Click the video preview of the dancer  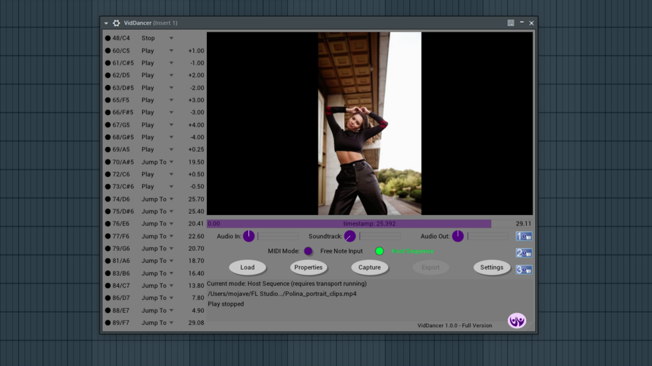pyautogui.click(x=370, y=124)
